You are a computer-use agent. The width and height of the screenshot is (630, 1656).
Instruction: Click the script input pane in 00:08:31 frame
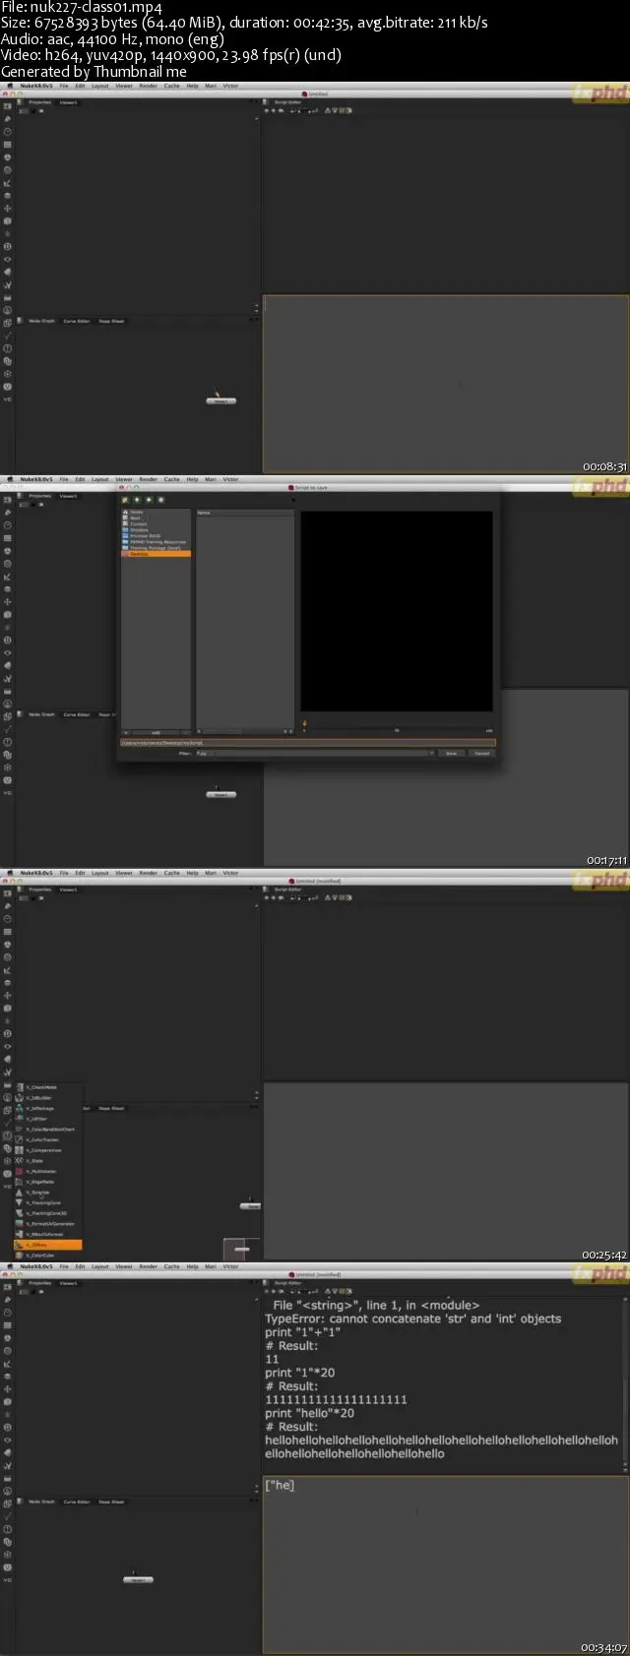tap(445, 384)
